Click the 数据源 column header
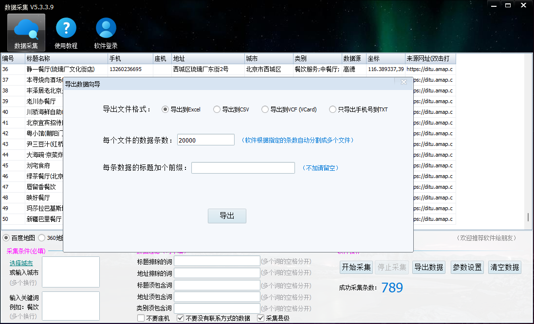Viewport: 534px width, 324px height. pos(354,58)
